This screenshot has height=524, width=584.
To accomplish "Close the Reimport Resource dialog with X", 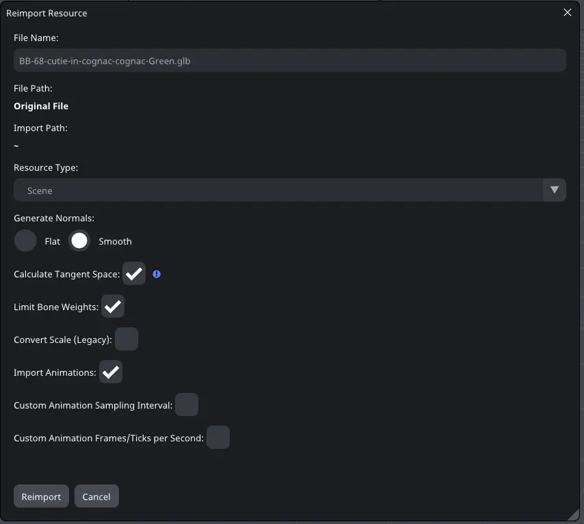I will click(567, 13).
